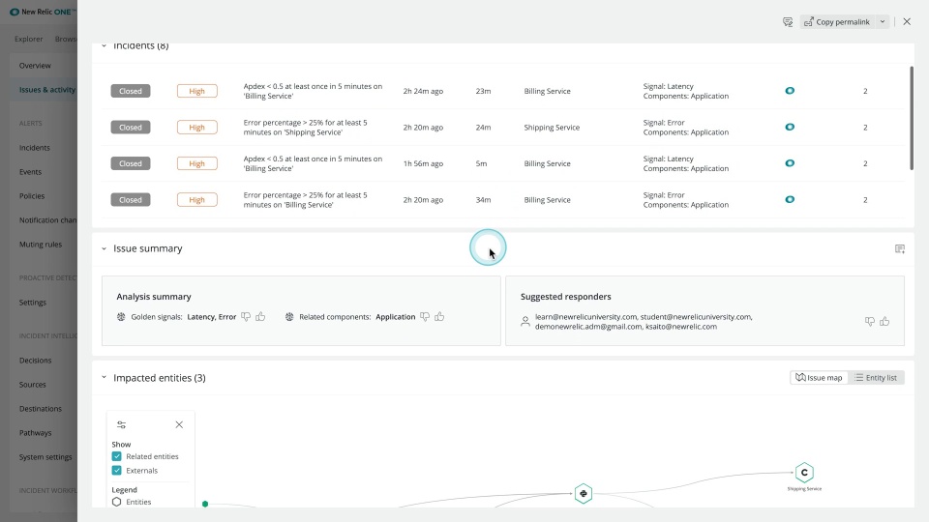This screenshot has height=522, width=929.
Task: Click New Relic source icon for first Billing Apdex incident
Action: 790,91
